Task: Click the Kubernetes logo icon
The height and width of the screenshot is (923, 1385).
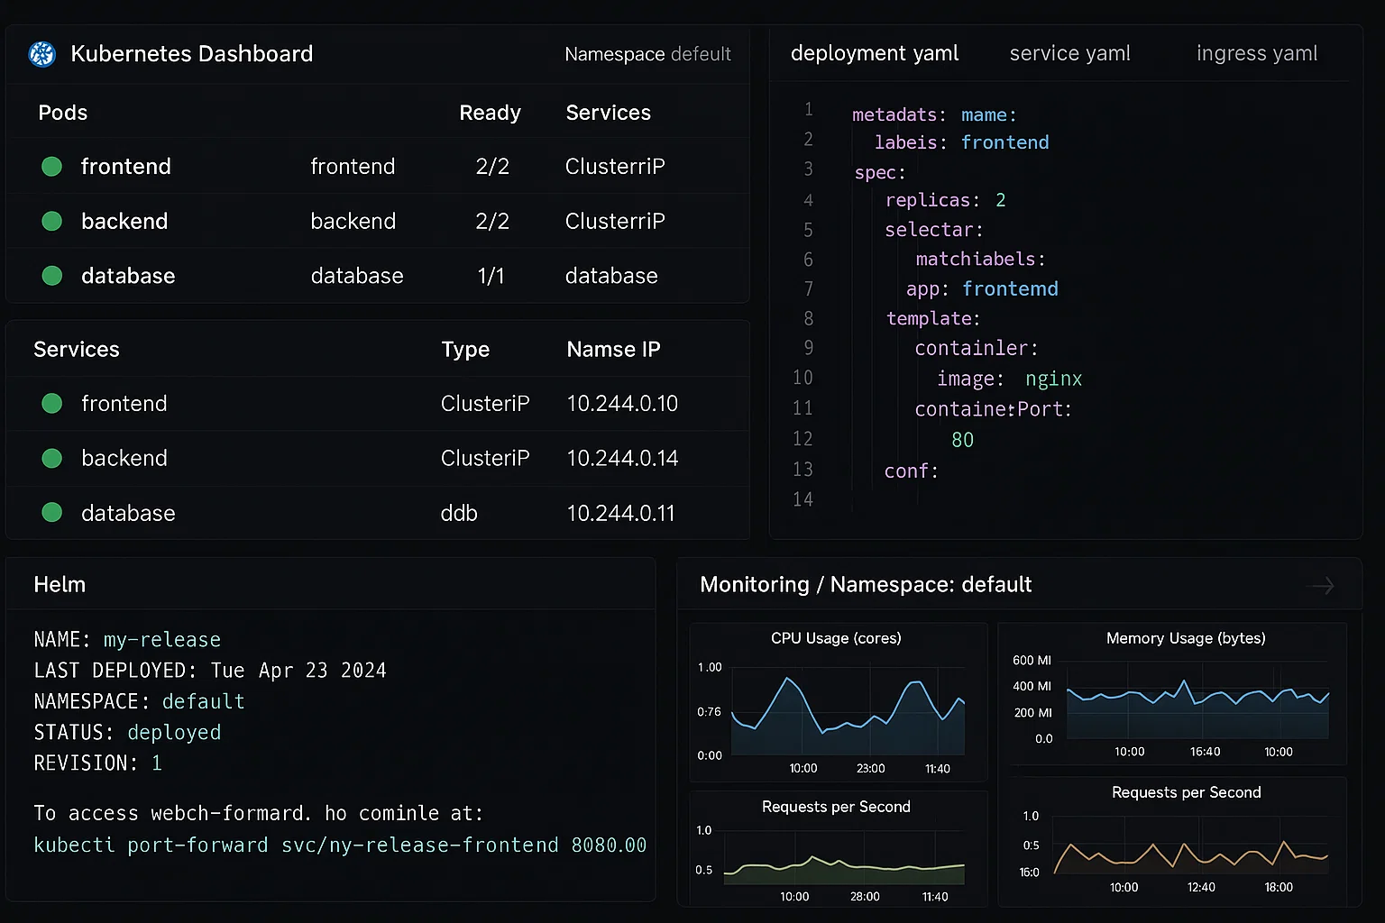Action: (42, 54)
